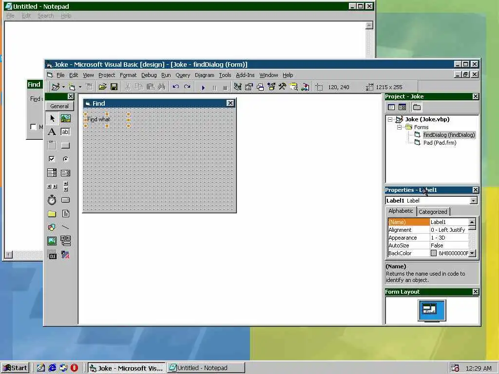This screenshot has height=374, width=499.
Task: Open the Format menu
Action: tap(128, 75)
